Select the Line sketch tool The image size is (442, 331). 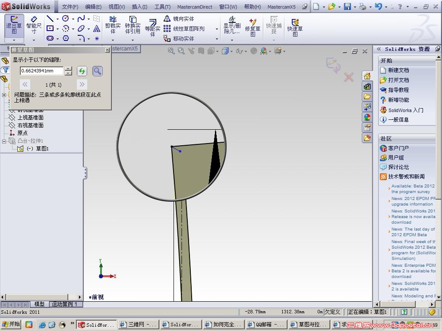click(x=50, y=19)
